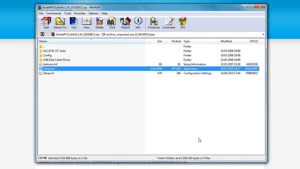
Task: Sort by the Type column header
Action: (201, 41)
